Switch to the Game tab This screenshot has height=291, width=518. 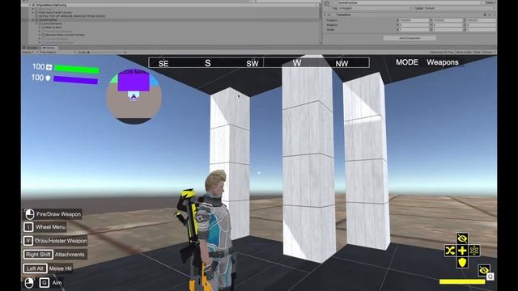pos(49,48)
